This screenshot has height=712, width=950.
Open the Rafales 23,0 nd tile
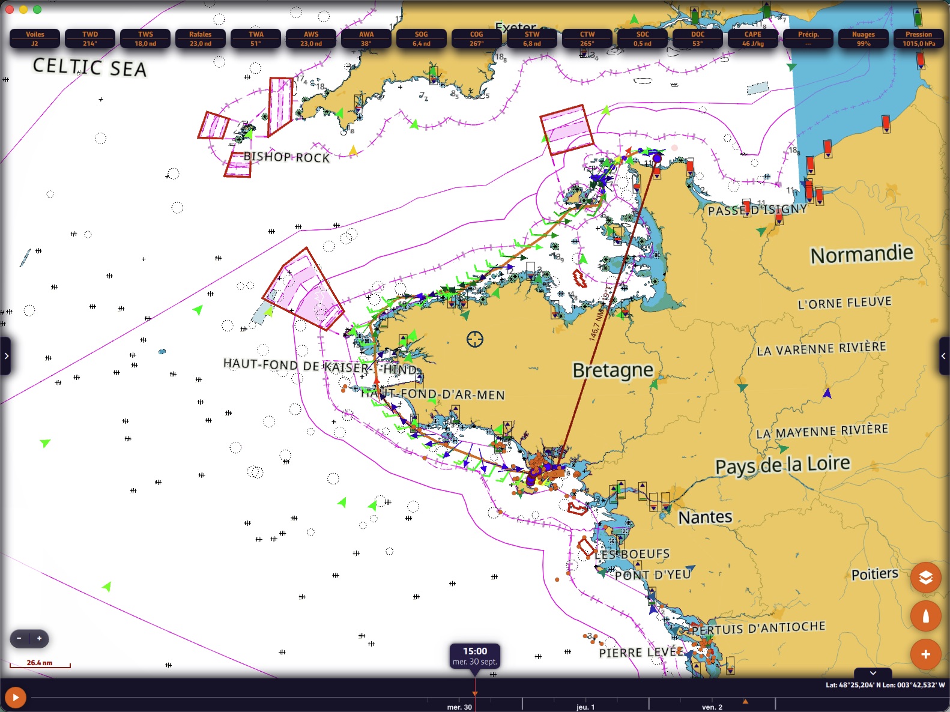pos(201,38)
